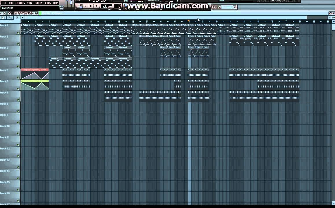The height and width of the screenshot is (208, 335).
Task: Click the scroll-down arrow of vertical scrollbar
Action: 333,203
